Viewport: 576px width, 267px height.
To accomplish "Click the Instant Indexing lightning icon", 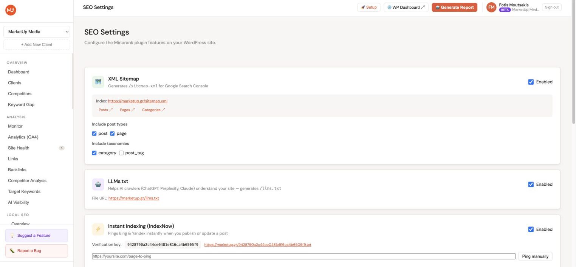I will click(x=98, y=229).
